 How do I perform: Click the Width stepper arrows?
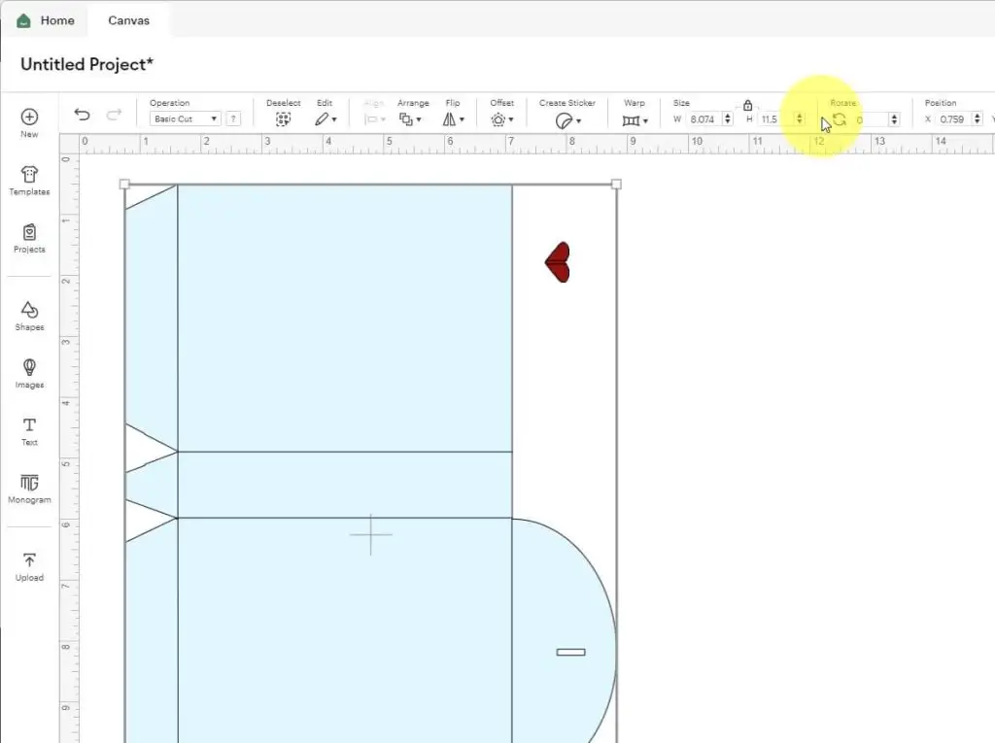tap(728, 118)
